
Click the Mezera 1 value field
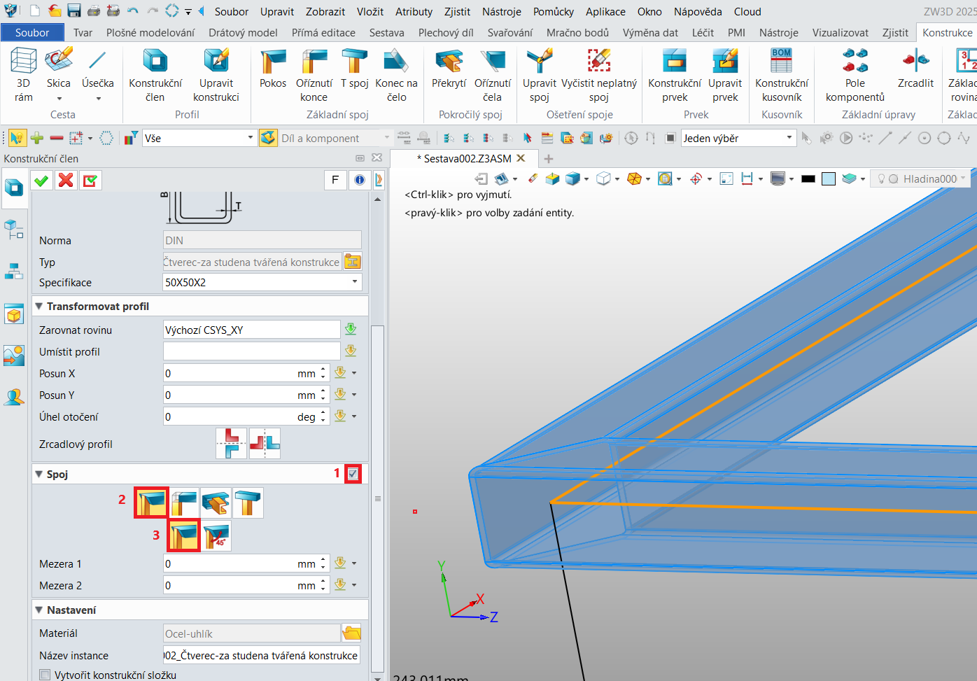pyautogui.click(x=240, y=563)
